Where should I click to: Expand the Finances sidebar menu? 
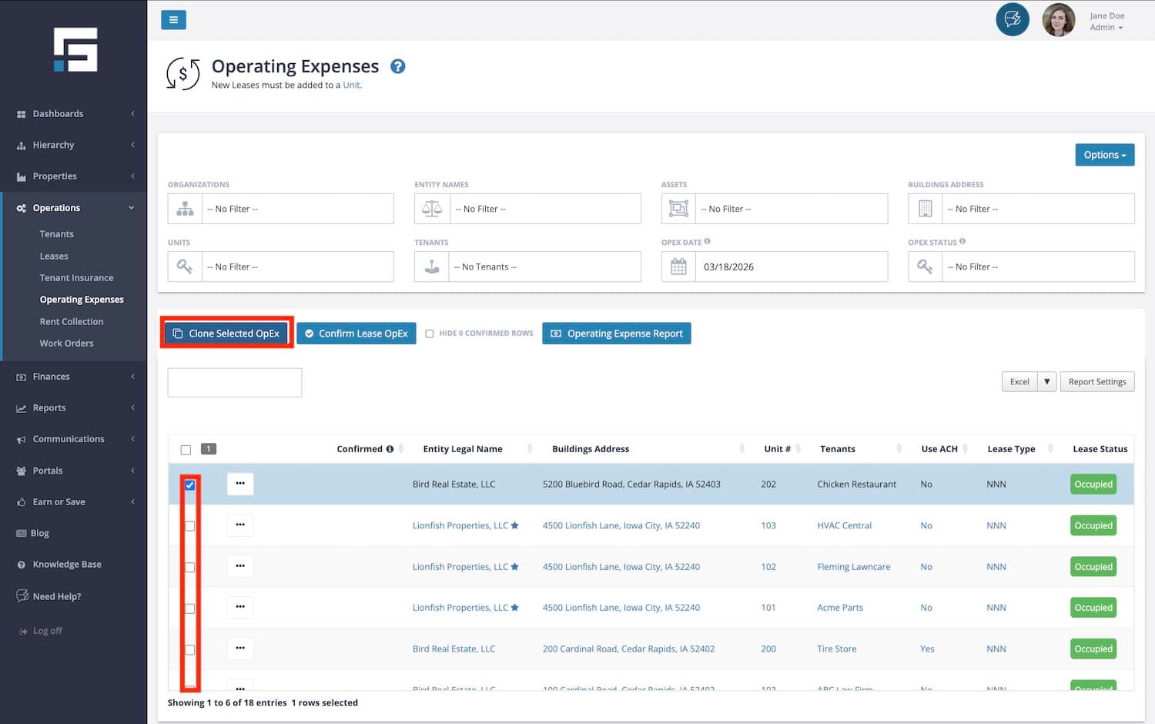pyautogui.click(x=52, y=377)
